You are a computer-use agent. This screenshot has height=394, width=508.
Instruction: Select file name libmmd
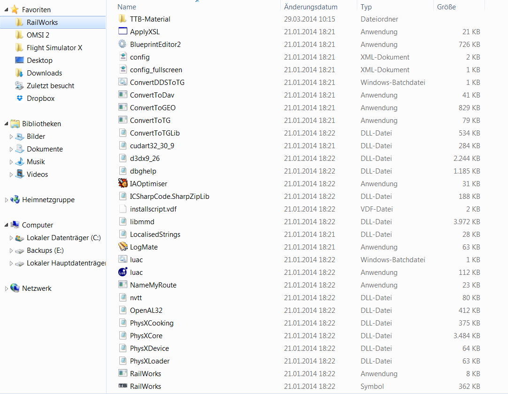142,221
